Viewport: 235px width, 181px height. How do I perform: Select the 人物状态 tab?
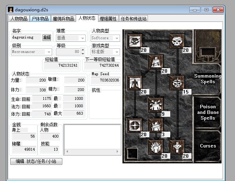87,18
